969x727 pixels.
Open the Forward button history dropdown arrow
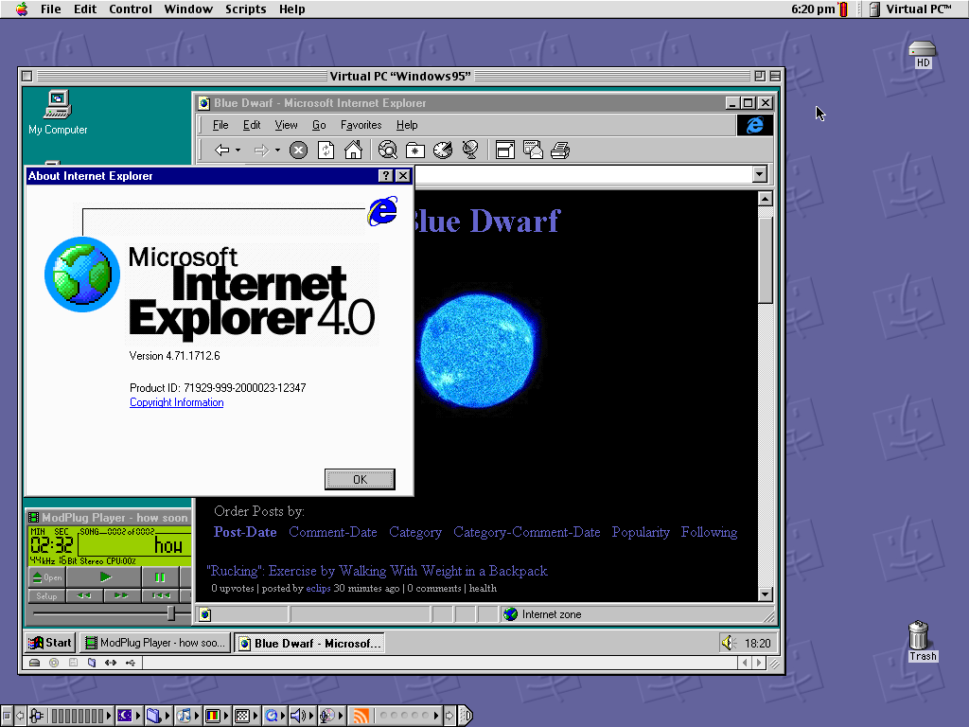277,151
